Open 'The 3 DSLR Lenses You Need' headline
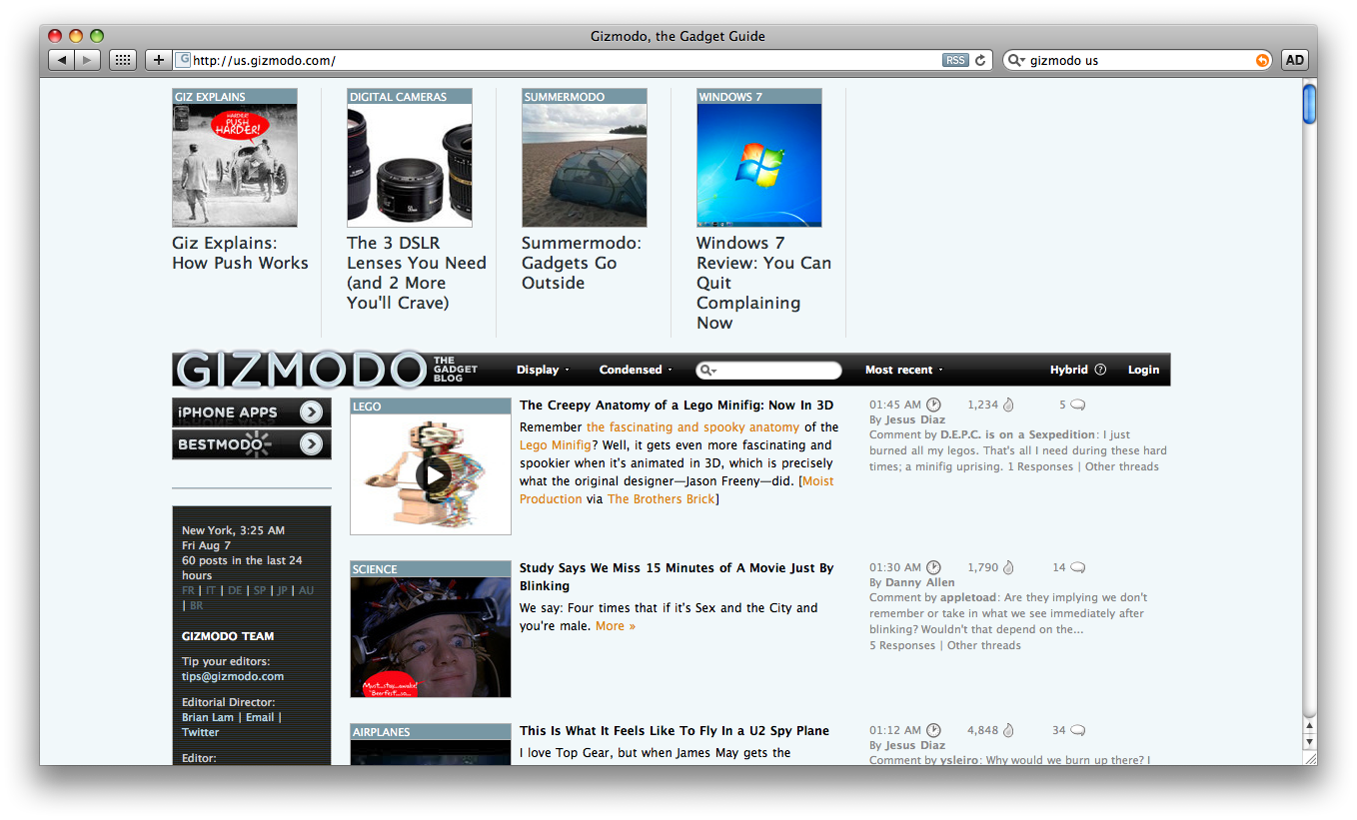Viewport: 1357px width, 820px height. click(417, 273)
